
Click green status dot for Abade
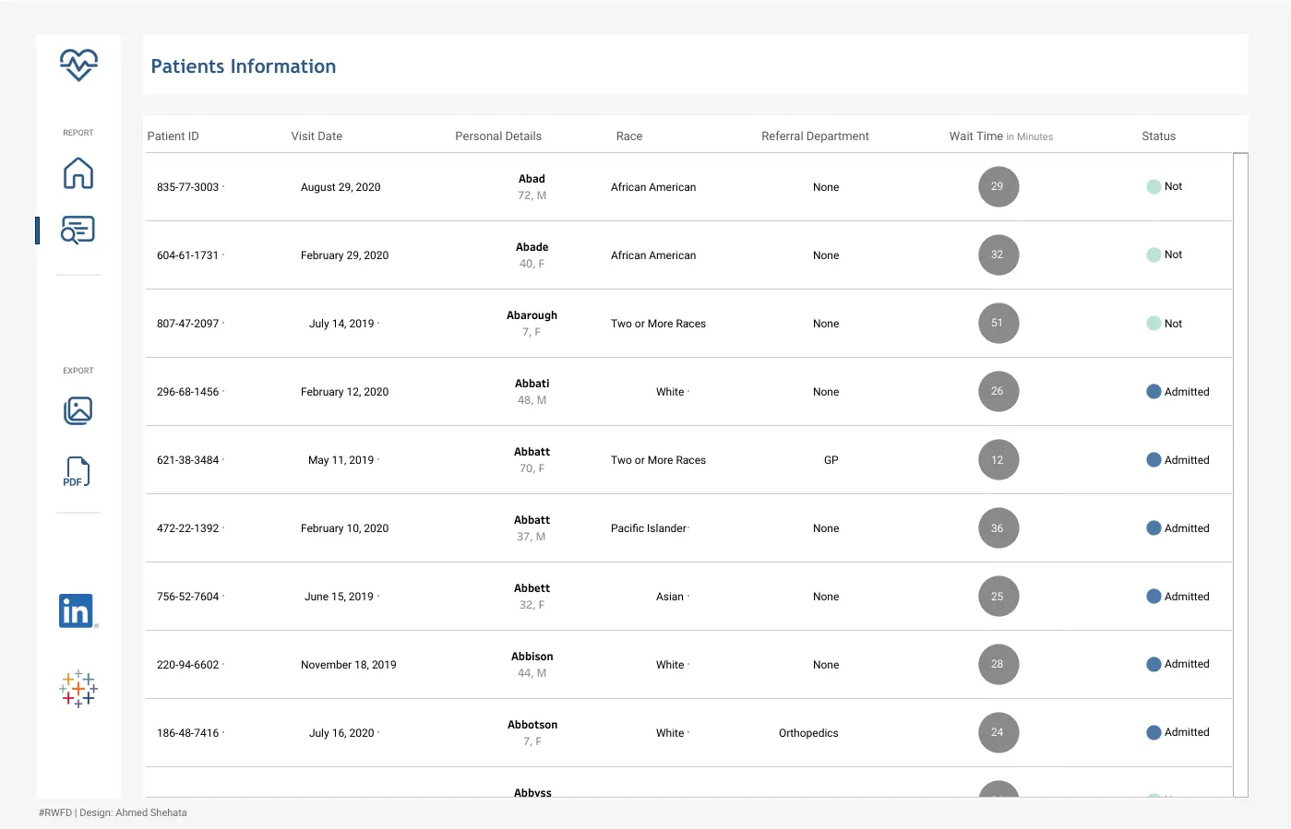coord(1154,255)
